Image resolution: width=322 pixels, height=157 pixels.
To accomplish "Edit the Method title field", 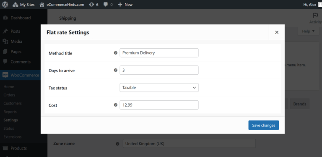I will [159, 53].
